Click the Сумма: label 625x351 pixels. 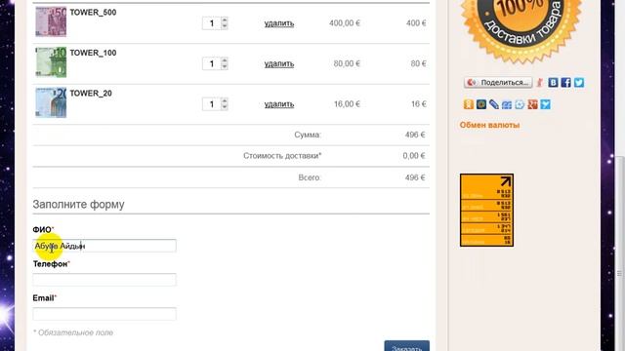point(308,135)
